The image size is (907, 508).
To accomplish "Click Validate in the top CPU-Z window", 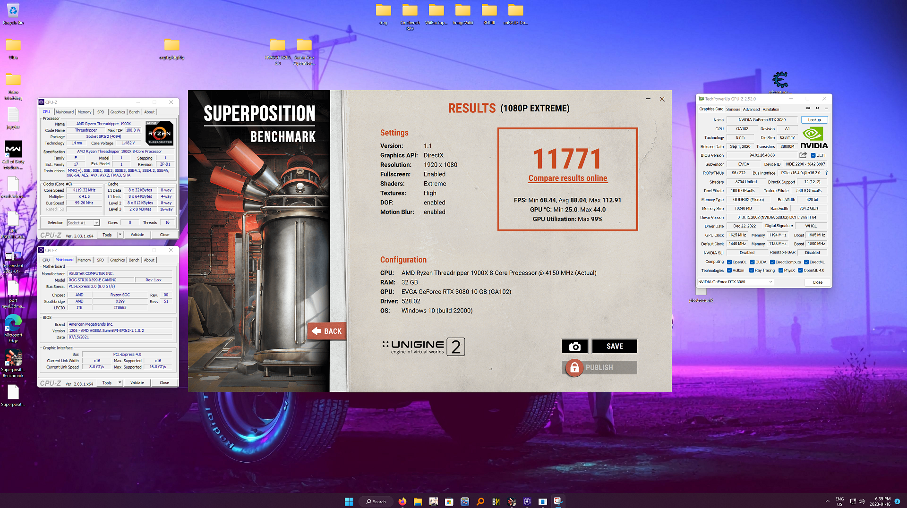I will [x=137, y=235].
